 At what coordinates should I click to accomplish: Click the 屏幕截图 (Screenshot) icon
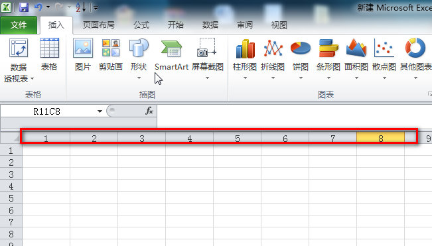(207, 48)
